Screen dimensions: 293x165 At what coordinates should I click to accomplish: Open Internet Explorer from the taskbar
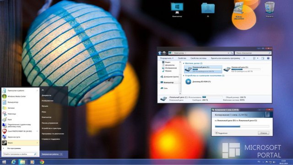pyautogui.click(x=13, y=162)
